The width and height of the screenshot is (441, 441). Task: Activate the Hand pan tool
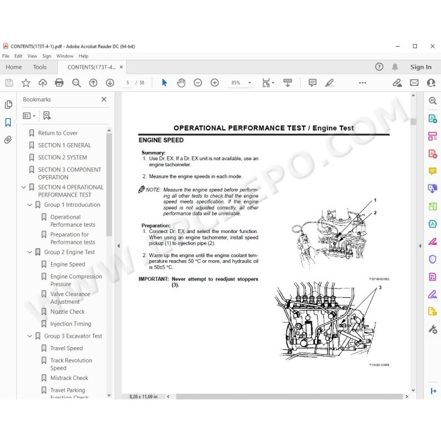[x=181, y=83]
